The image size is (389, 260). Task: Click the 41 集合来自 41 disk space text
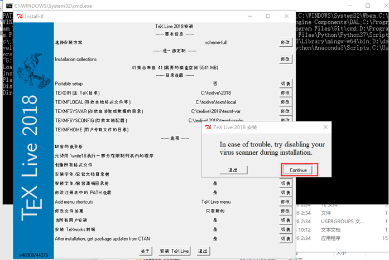(175, 67)
